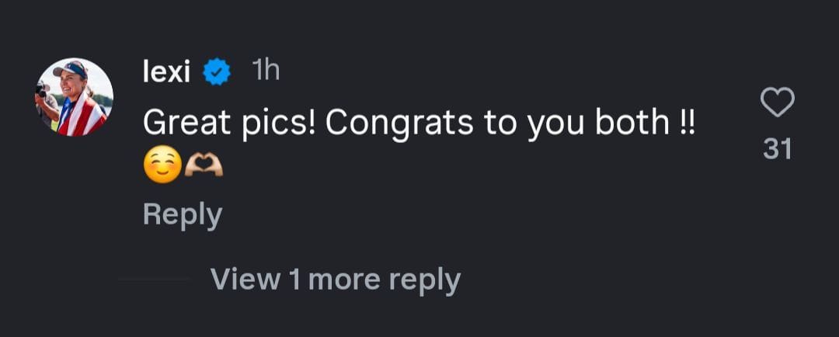
Task: Open the lexi username profile link
Action: pos(167,71)
